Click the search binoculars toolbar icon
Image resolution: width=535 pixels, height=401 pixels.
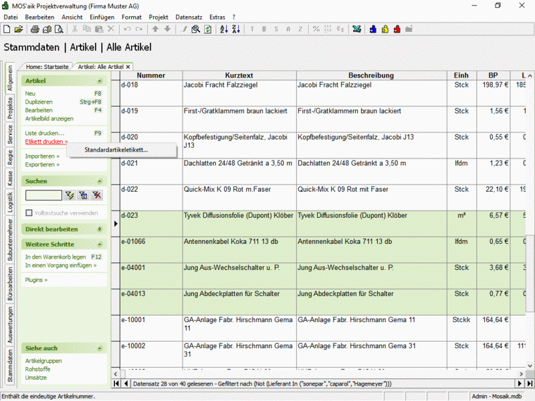195,29
